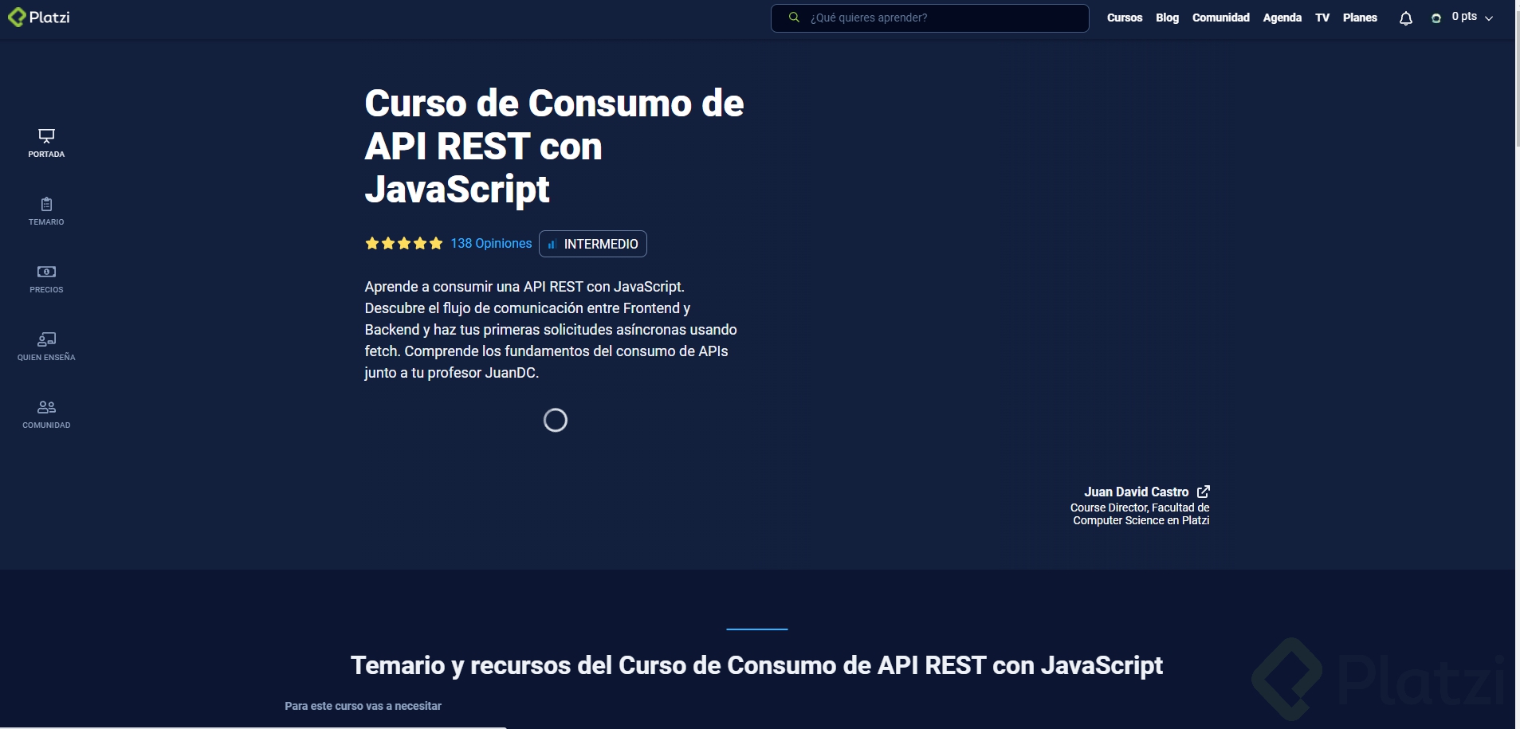This screenshot has height=729, width=1520.
Task: Click the Platzi logo
Action: [39, 17]
